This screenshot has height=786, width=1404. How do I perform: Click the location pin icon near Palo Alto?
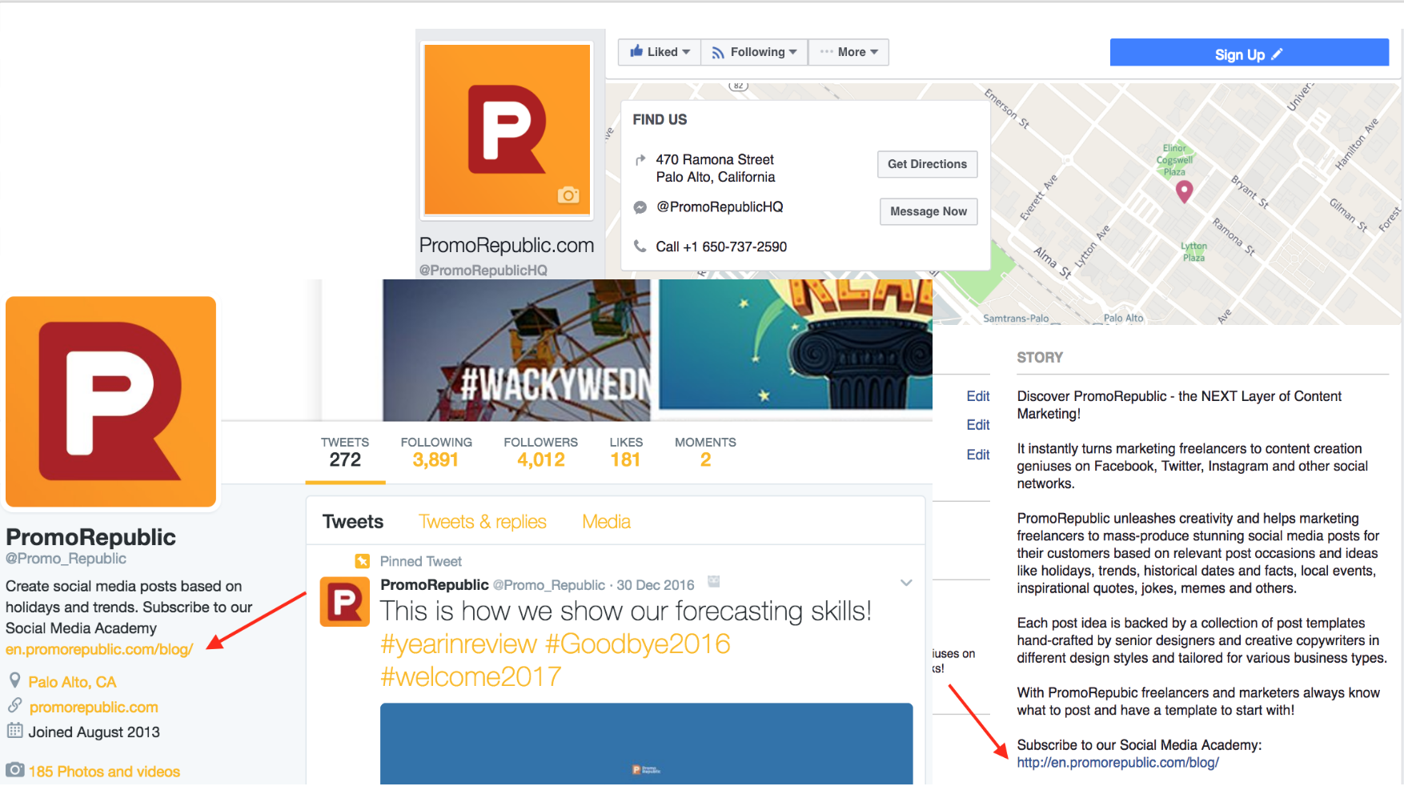pos(14,681)
